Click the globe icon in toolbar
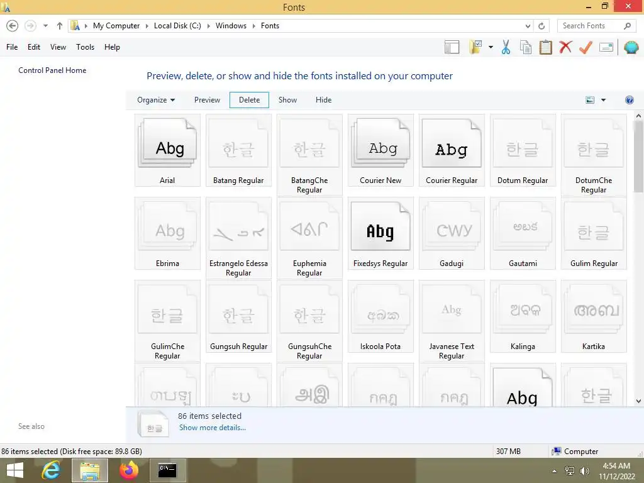Image resolution: width=644 pixels, height=483 pixels. point(631,47)
